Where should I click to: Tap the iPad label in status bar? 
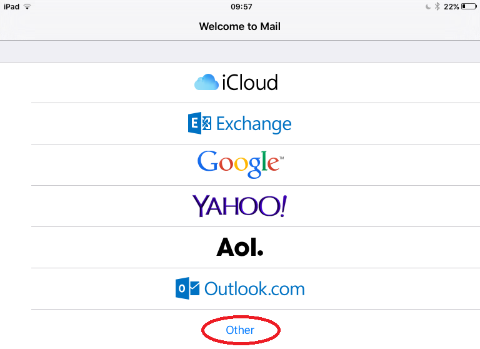point(12,7)
